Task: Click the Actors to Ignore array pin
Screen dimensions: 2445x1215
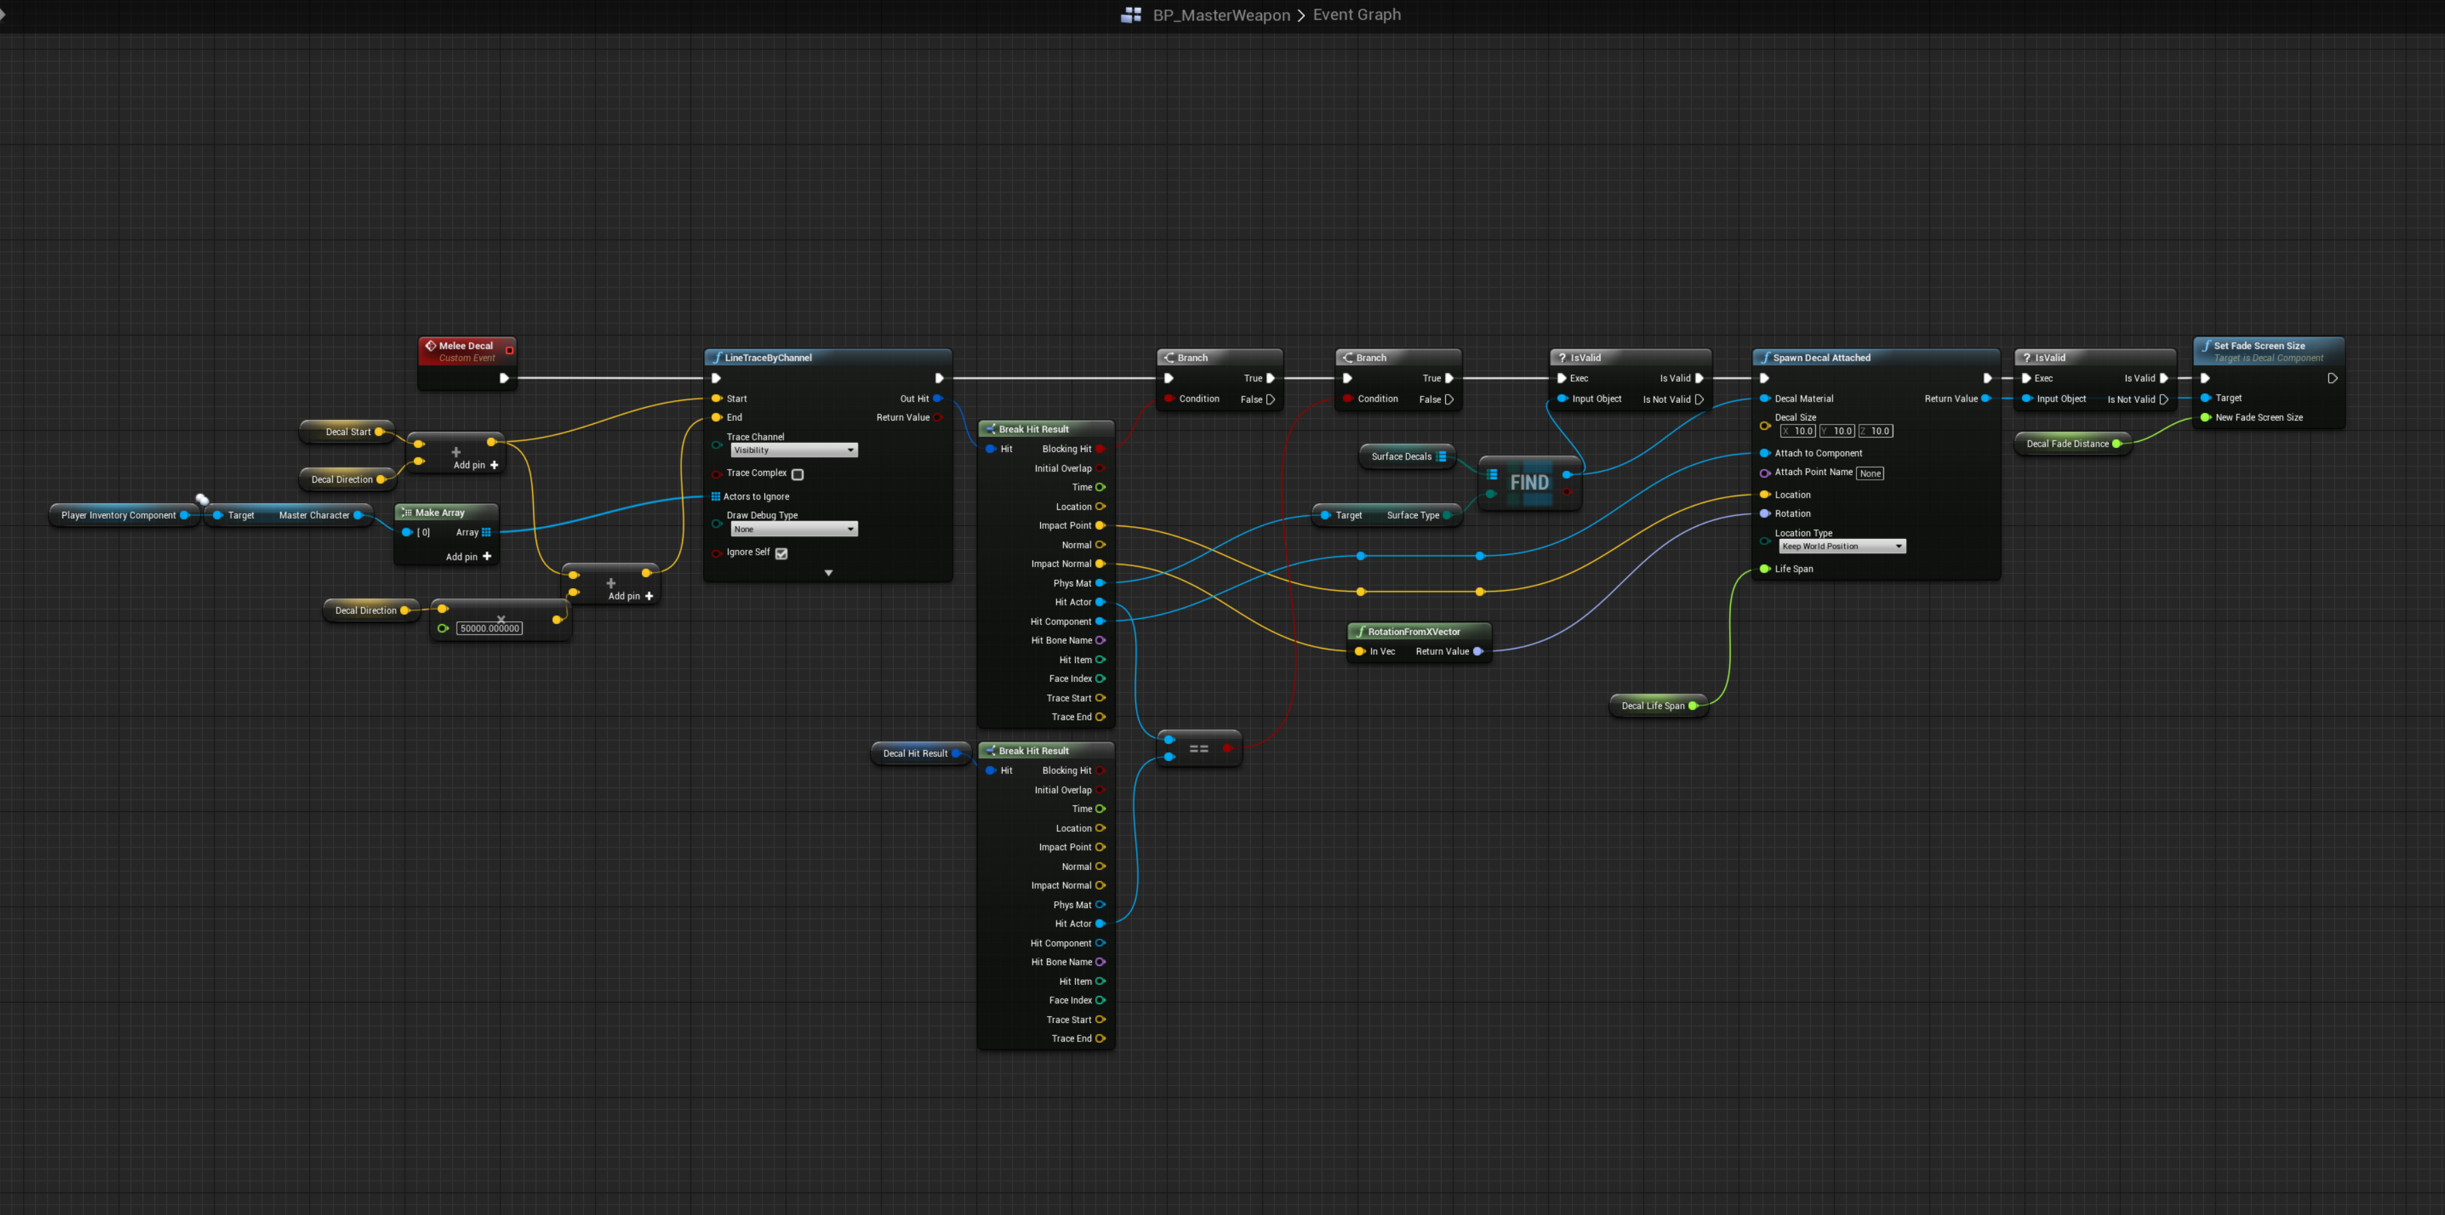Action: pyautogui.click(x=715, y=496)
